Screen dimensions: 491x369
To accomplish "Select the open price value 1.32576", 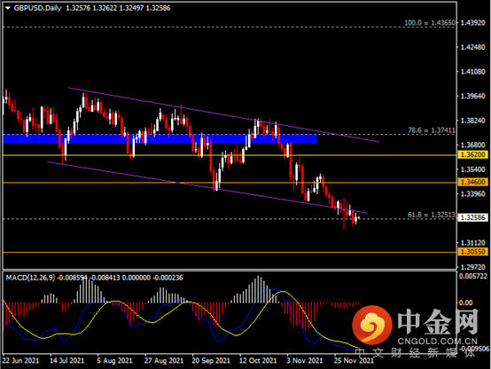I will tap(78, 8).
